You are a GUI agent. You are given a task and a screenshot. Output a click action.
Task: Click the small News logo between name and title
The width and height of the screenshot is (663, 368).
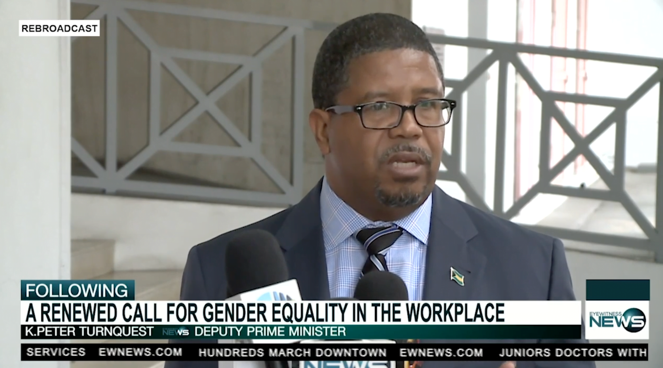pos(175,332)
